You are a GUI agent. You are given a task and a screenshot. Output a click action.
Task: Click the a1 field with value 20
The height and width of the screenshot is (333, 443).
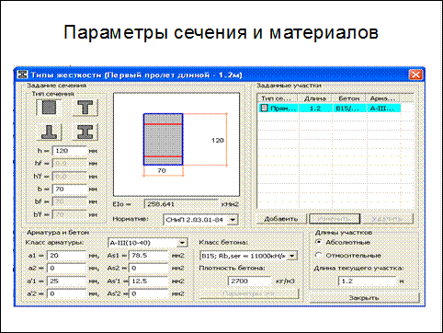click(66, 256)
